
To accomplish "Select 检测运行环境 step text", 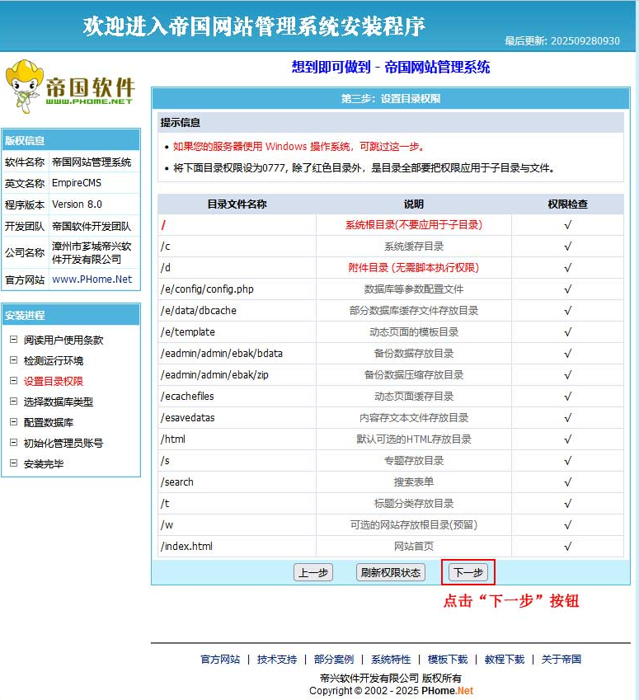I will click(x=54, y=360).
